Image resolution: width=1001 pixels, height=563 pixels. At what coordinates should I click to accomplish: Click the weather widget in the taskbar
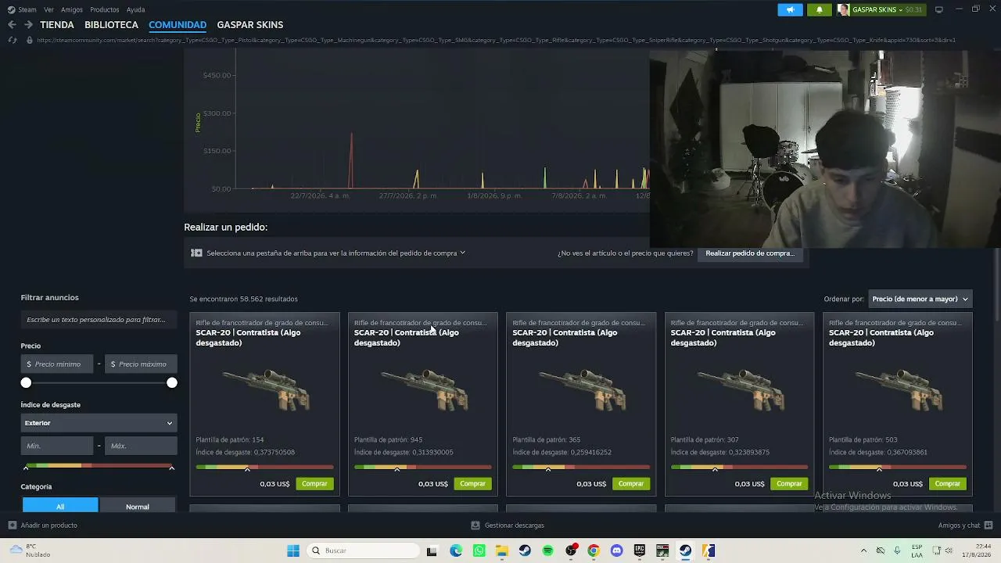coord(28,550)
